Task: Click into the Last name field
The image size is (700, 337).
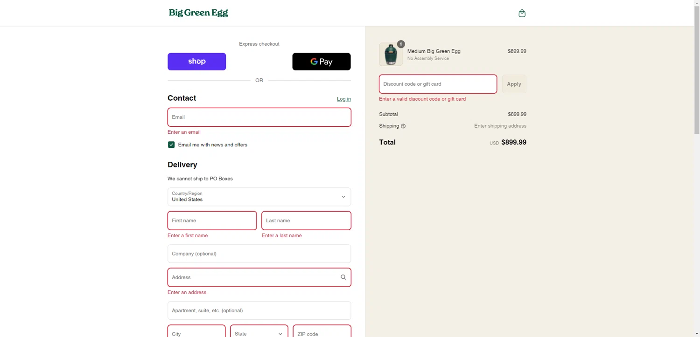Action: click(306, 220)
